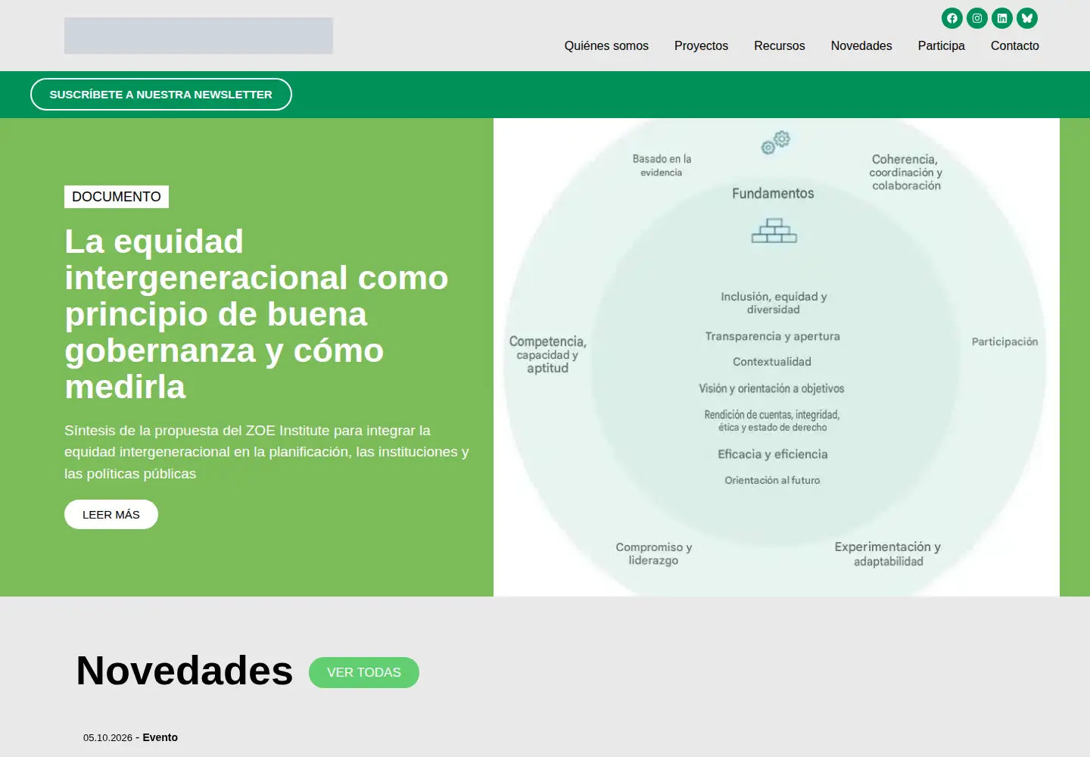The image size is (1090, 757).
Task: Open the intergenerational equity article headline
Action: (x=257, y=314)
